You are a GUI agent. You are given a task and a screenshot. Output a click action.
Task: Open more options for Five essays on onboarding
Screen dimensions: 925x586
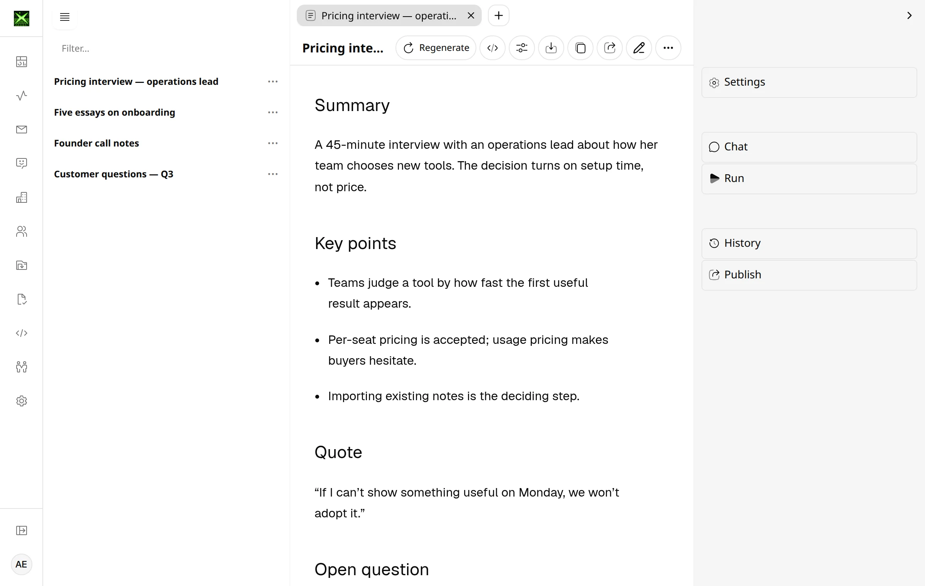click(273, 113)
